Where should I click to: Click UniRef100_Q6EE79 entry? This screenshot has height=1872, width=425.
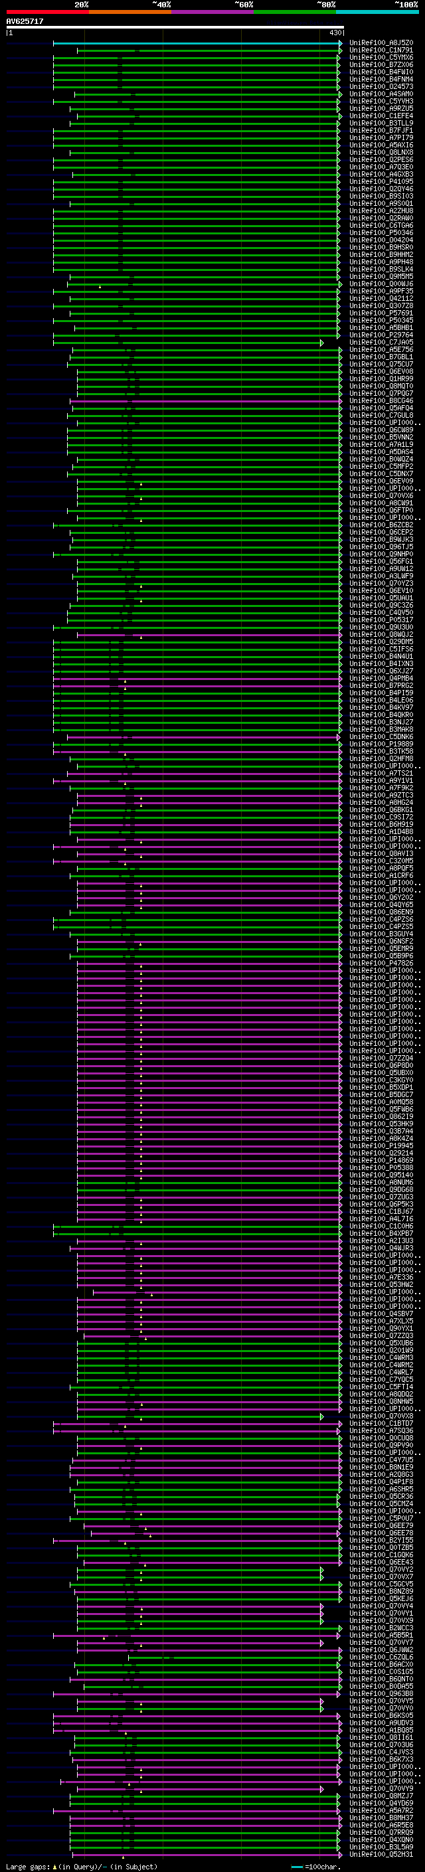pyautogui.click(x=381, y=1525)
